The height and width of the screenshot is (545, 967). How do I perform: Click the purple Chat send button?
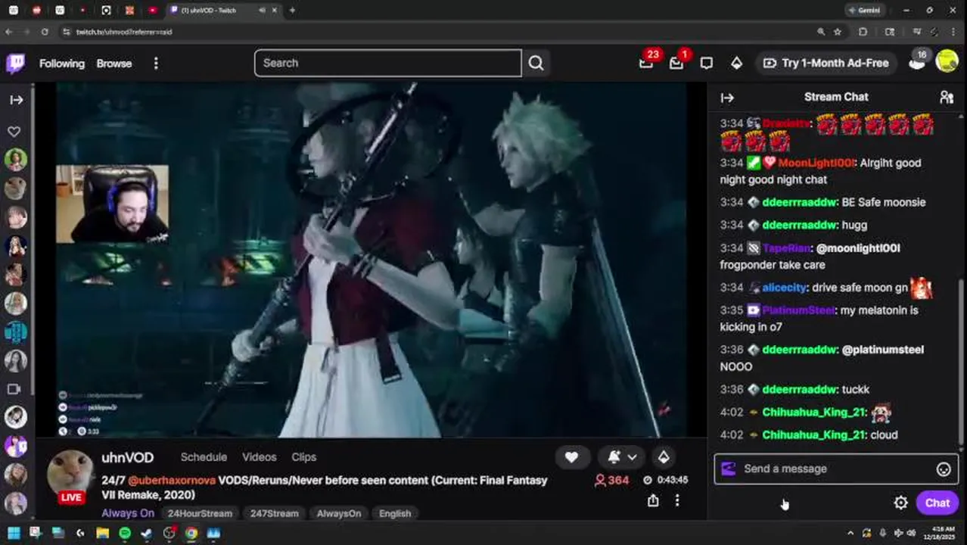[937, 503]
